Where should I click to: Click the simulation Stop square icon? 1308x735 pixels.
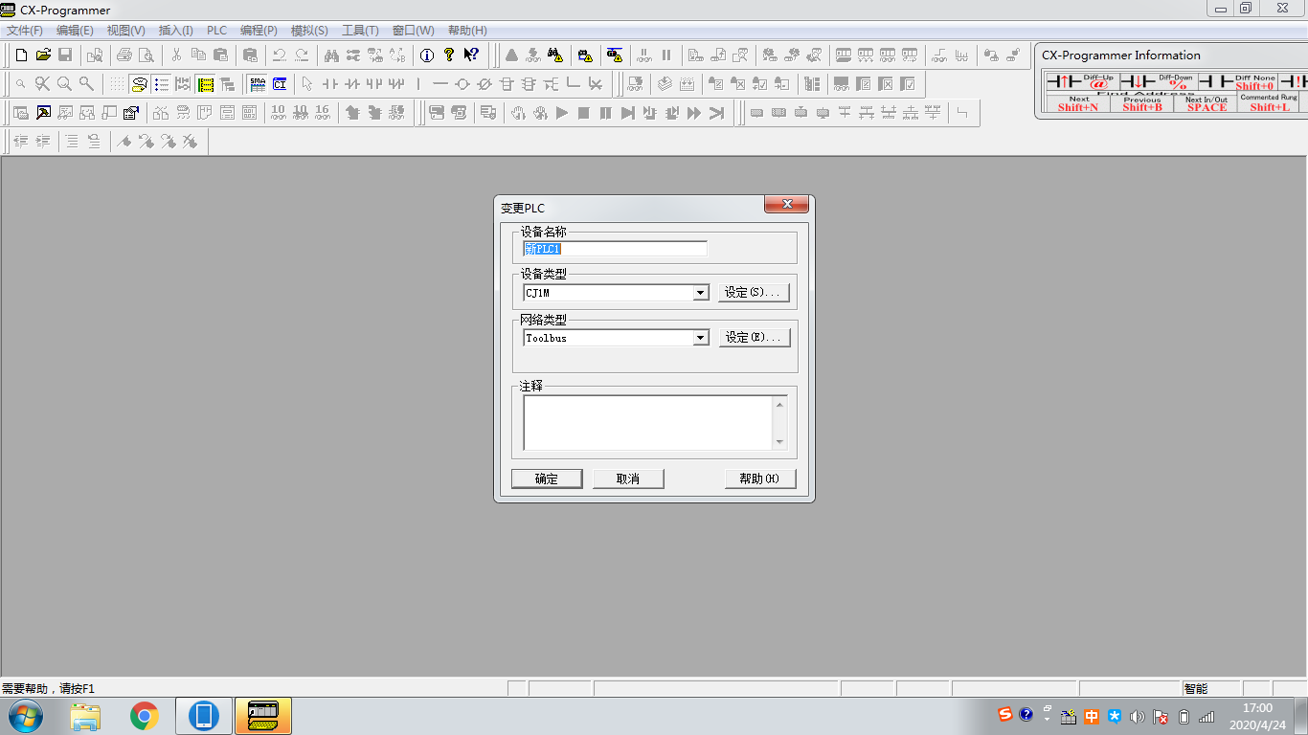click(584, 113)
